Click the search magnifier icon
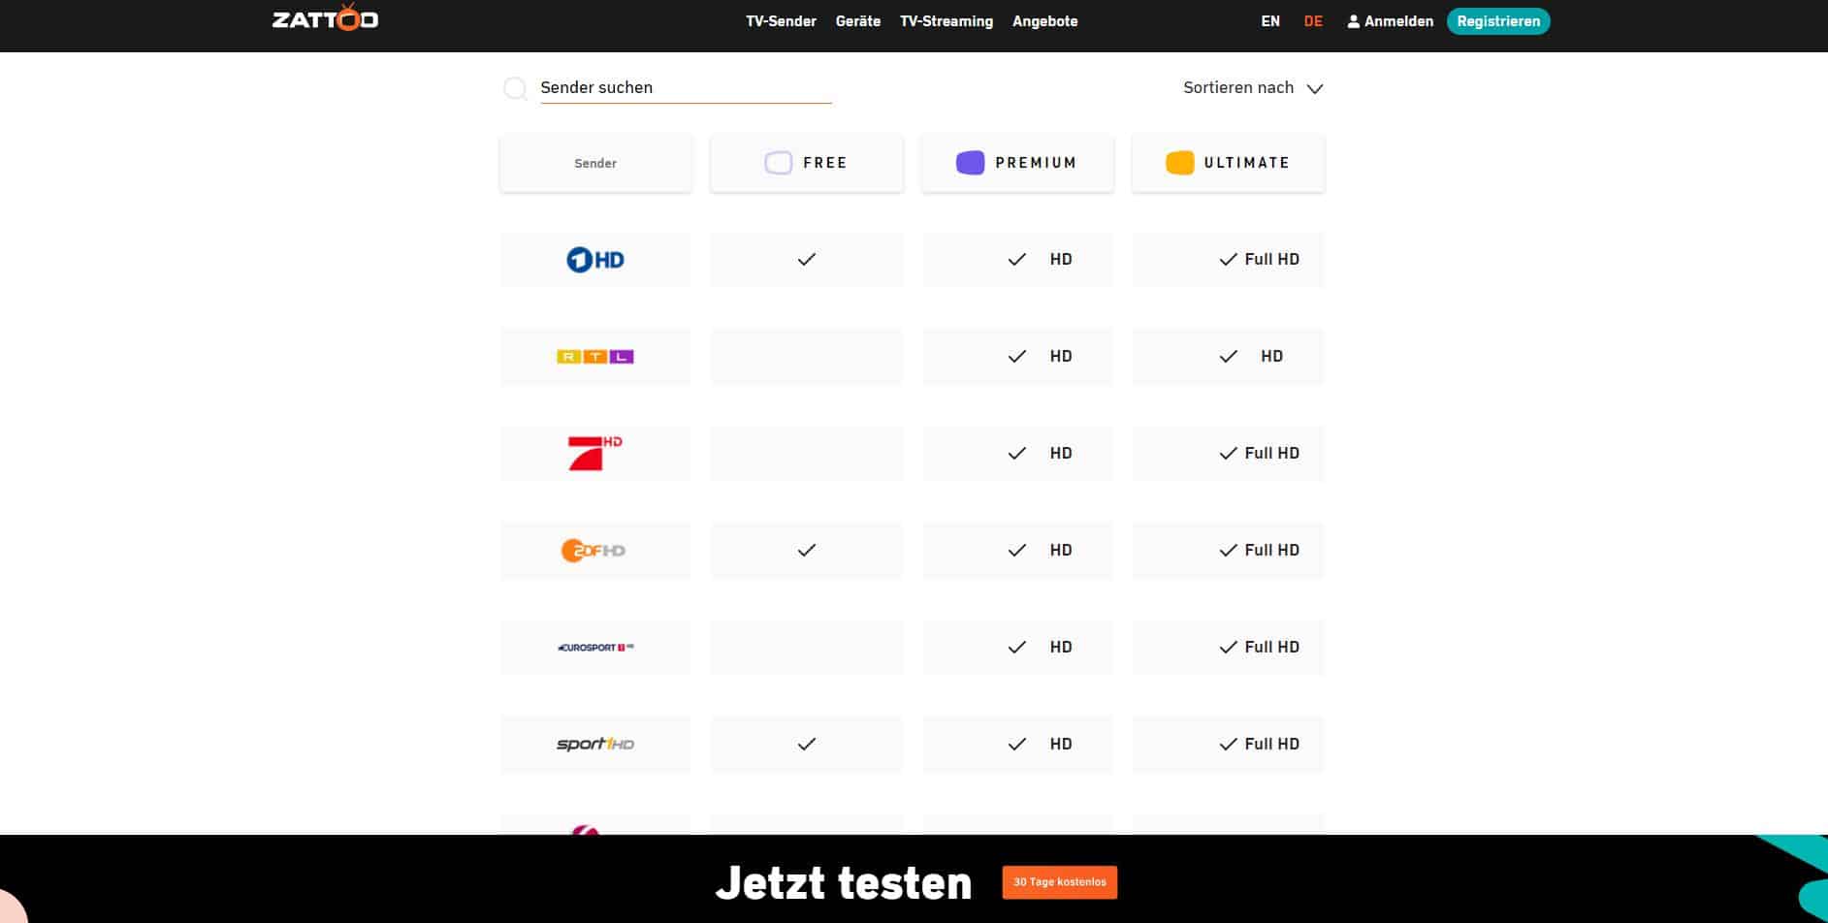The height and width of the screenshot is (923, 1828). click(515, 88)
